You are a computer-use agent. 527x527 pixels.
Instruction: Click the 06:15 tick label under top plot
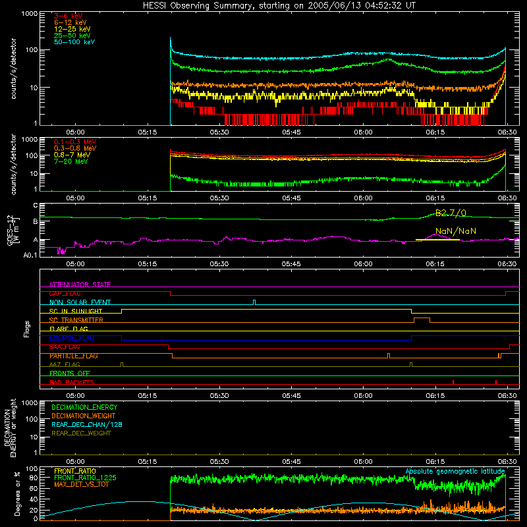[435, 132]
